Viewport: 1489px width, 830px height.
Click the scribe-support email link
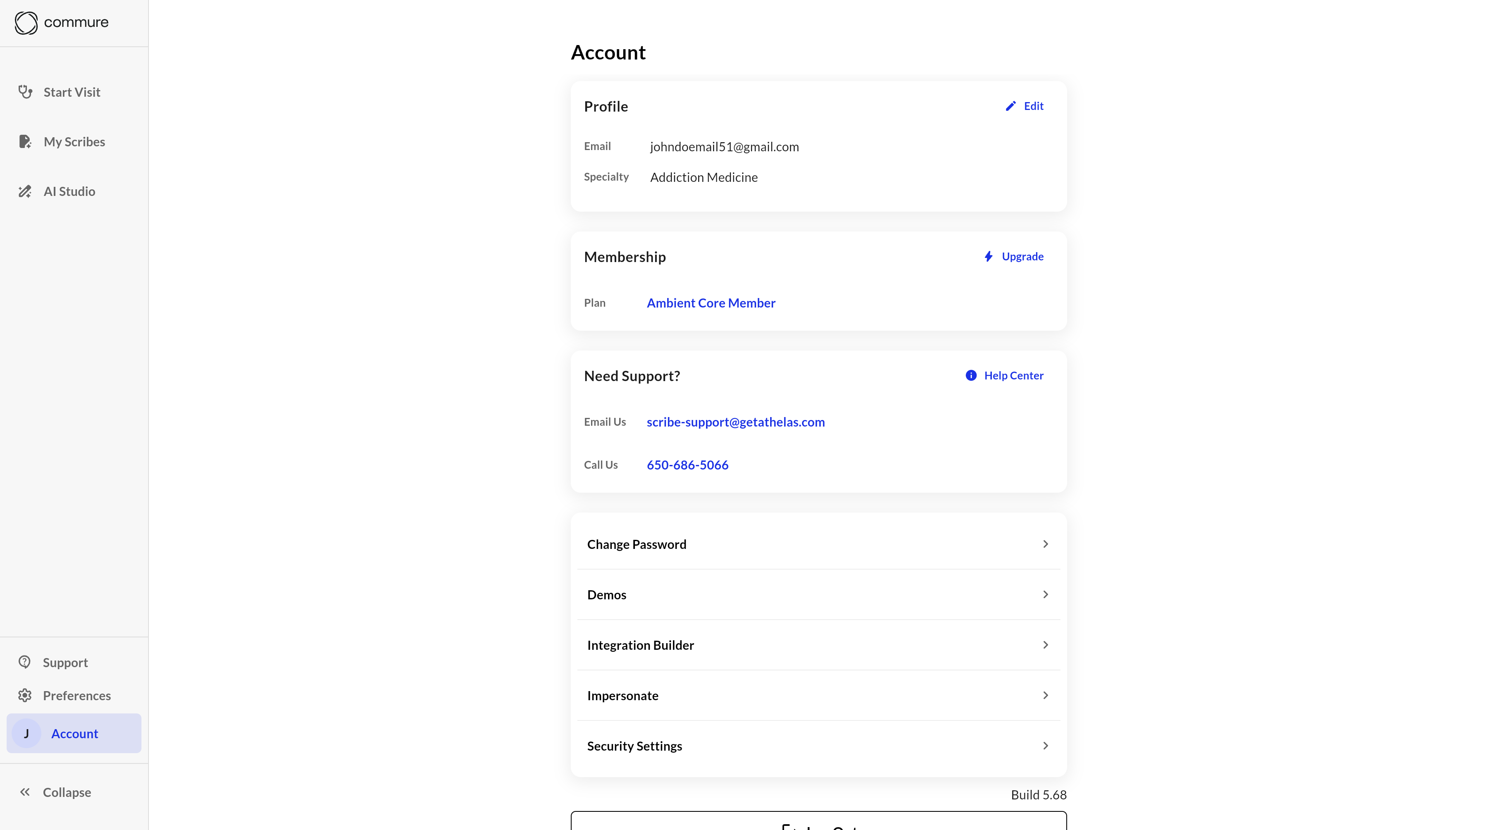point(735,422)
